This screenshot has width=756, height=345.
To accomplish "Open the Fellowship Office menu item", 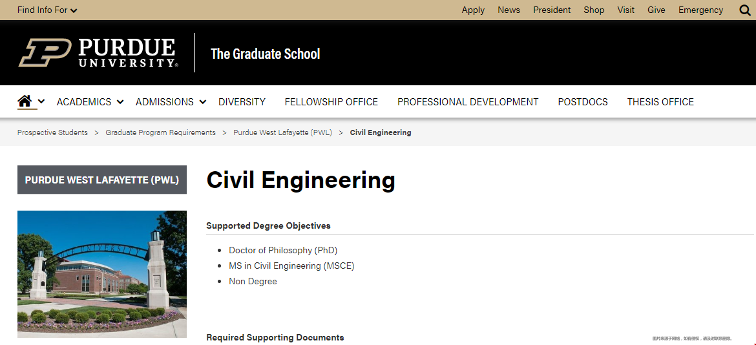I will (x=331, y=101).
